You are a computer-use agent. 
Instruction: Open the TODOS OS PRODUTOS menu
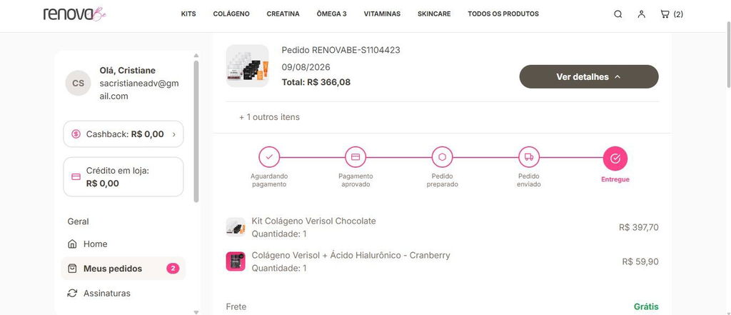click(503, 14)
